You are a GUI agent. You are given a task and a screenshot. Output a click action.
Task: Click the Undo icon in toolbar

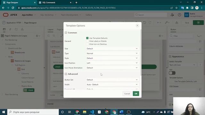coord(144,23)
